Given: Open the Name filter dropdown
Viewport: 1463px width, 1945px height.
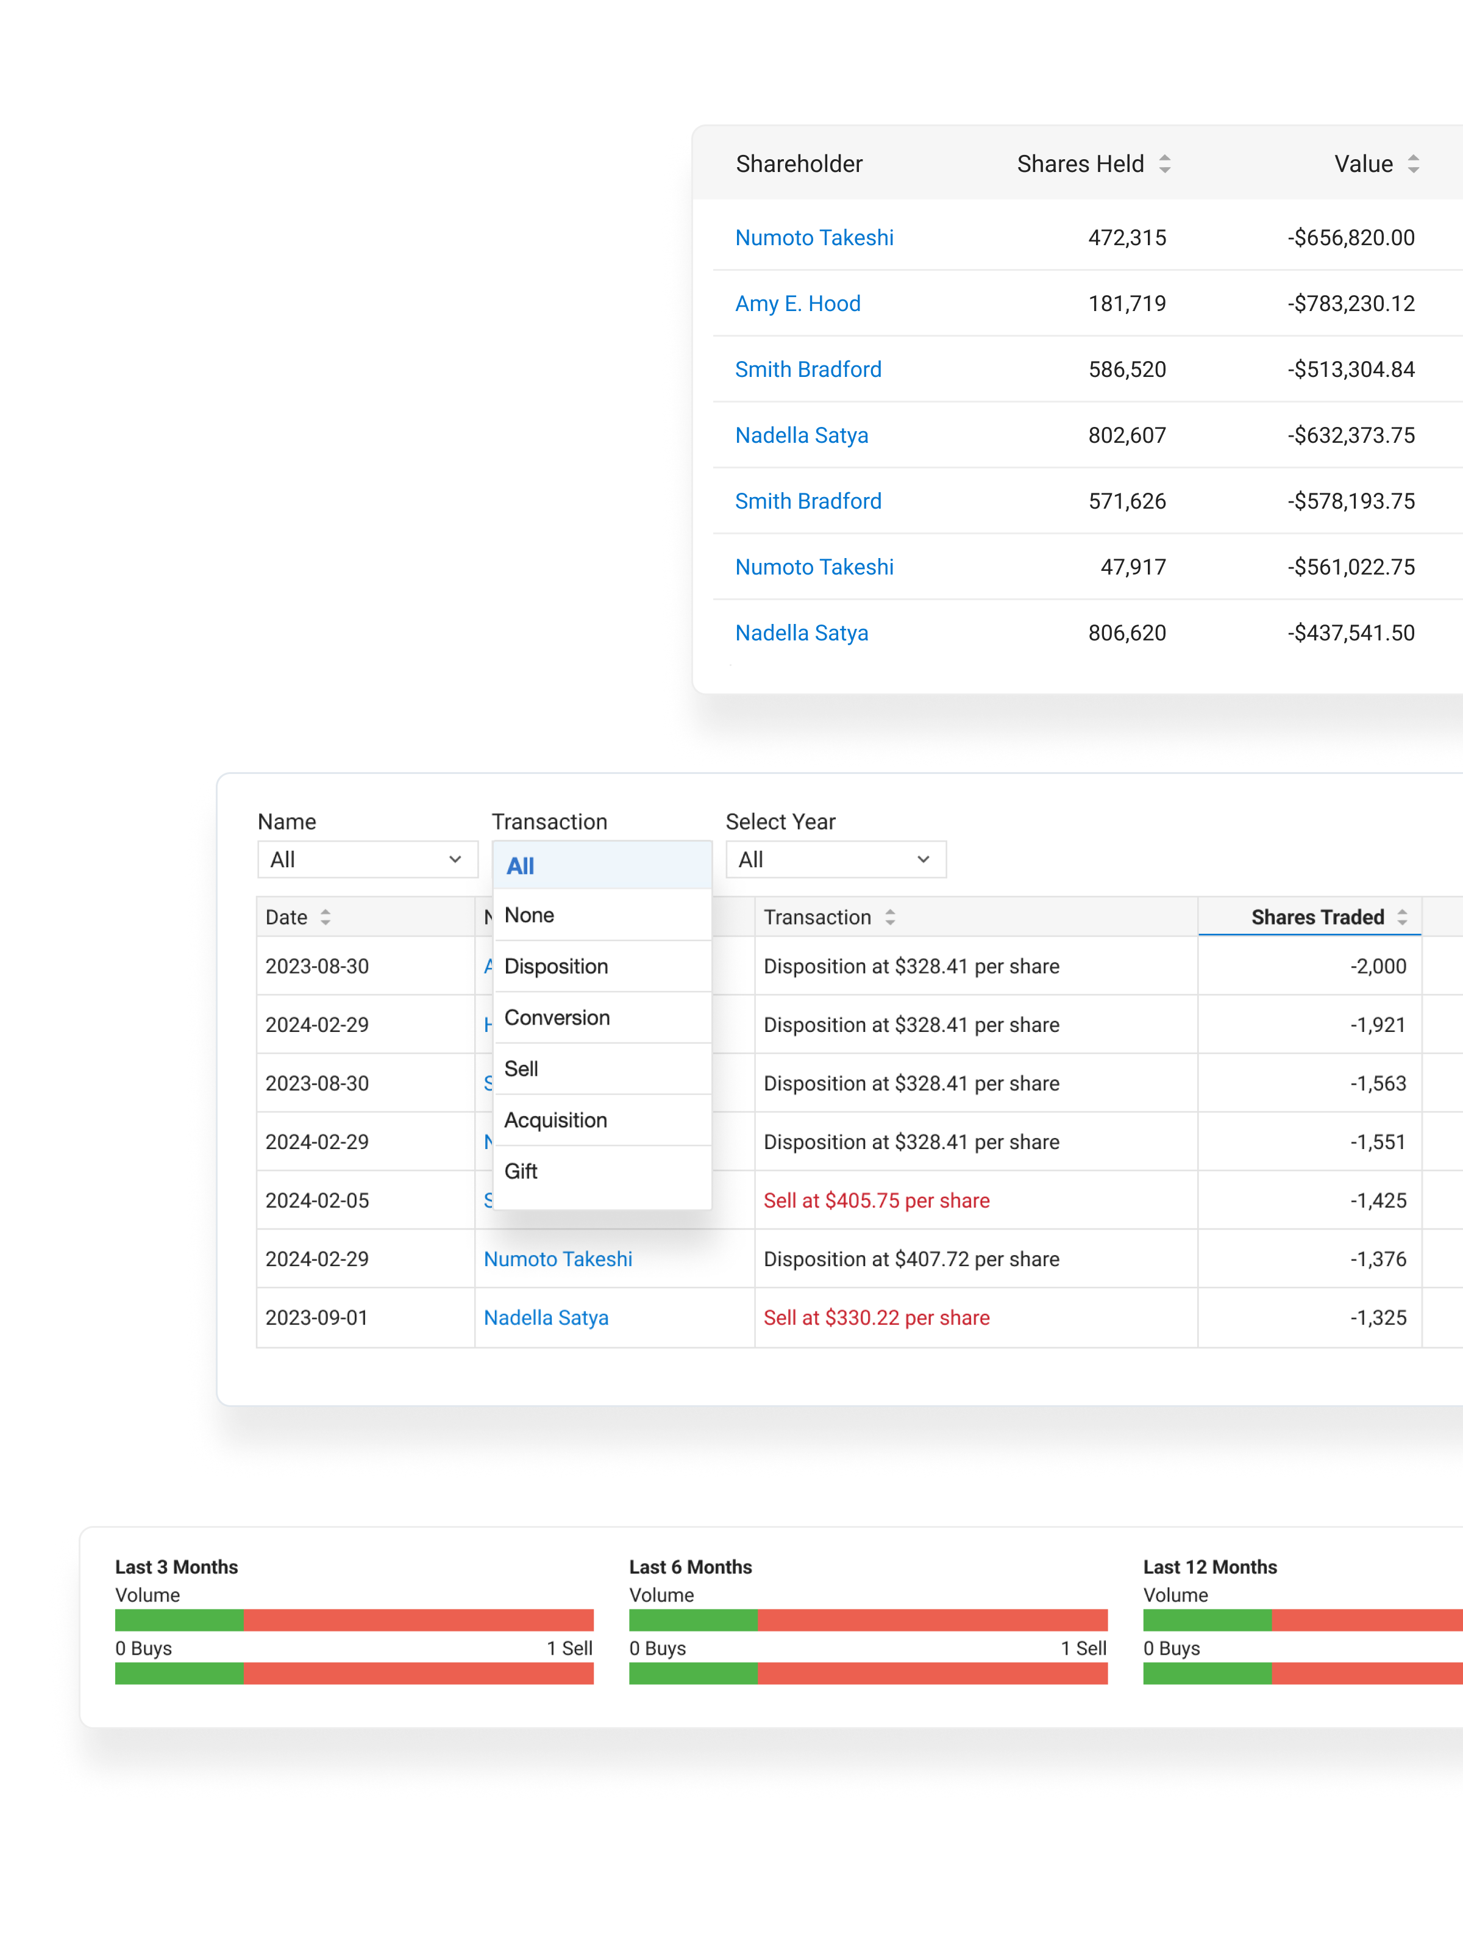Looking at the screenshot, I should [368, 859].
